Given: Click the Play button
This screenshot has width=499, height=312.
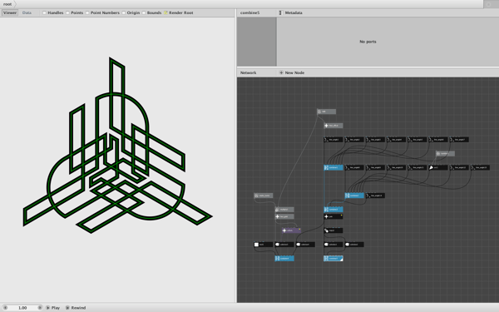Looking at the screenshot, I should [x=53, y=308].
